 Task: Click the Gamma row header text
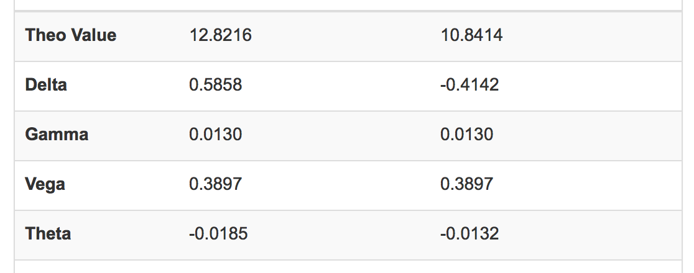57,135
